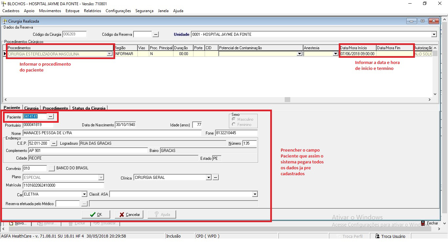The image size is (448, 252).
Task: Click the Paciente code field
Action: pos(35,116)
